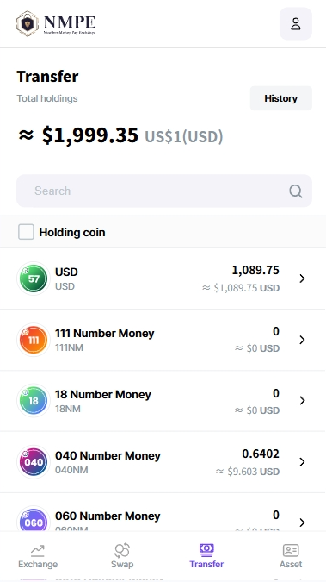Select the purple 040 coin icon

pos(34,462)
